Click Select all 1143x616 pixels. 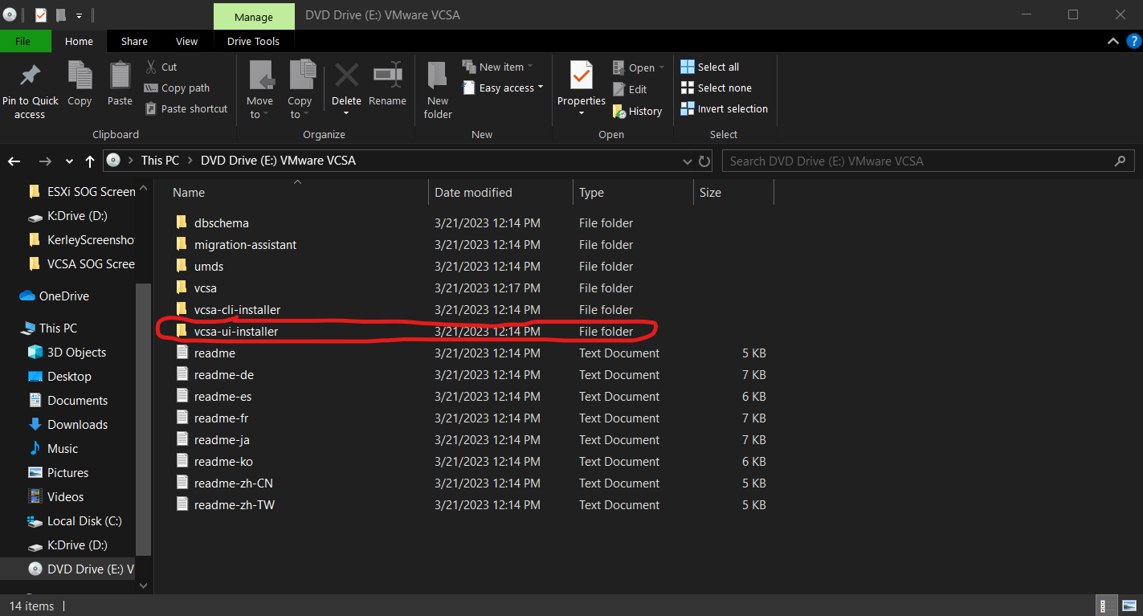click(710, 67)
